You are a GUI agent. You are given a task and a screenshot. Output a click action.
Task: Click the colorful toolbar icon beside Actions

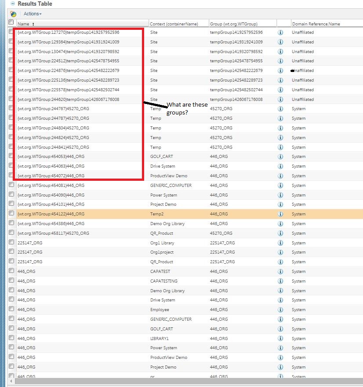point(13,14)
